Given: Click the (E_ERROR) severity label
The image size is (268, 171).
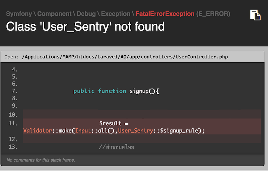Looking at the screenshot, I should (213, 14).
